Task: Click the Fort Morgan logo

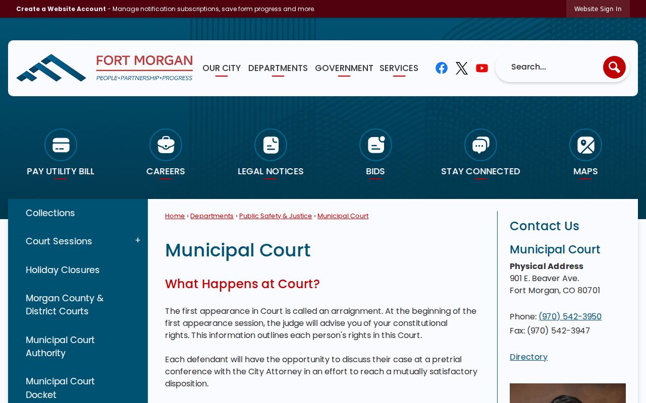Action: coord(104,68)
